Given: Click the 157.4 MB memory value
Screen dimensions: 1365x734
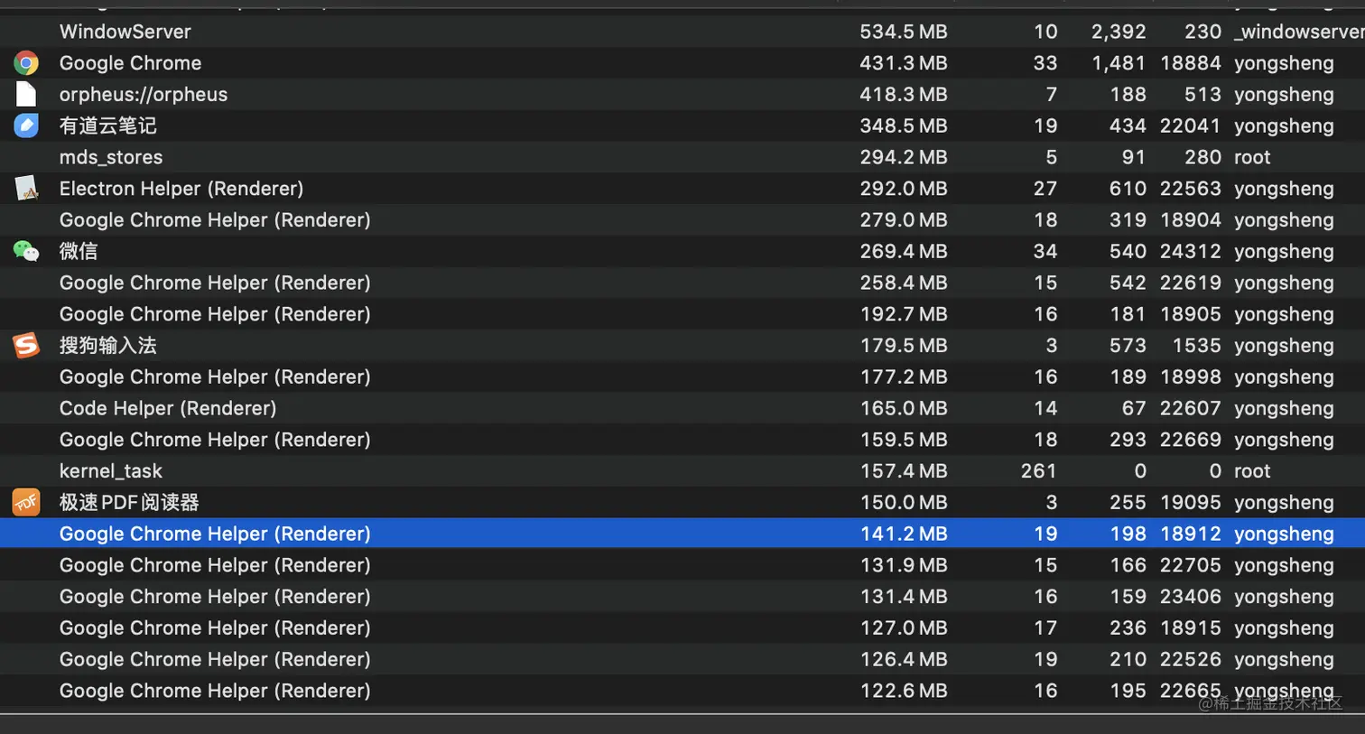Looking at the screenshot, I should tap(904, 471).
